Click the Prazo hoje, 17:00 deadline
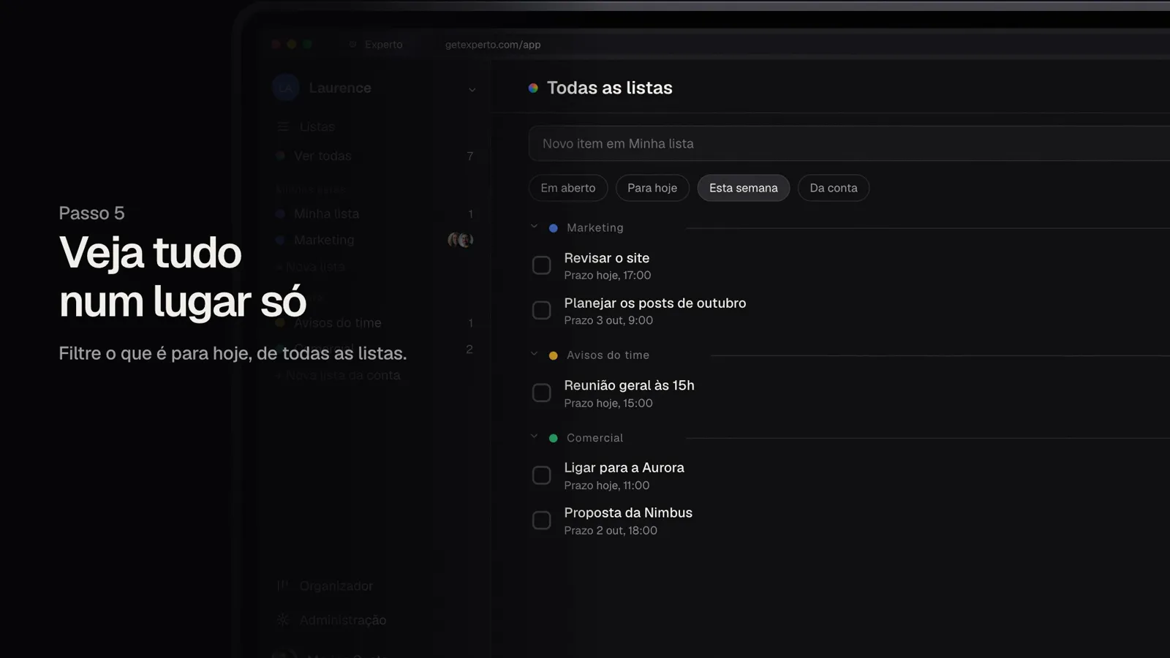The image size is (1170, 658). (607, 276)
